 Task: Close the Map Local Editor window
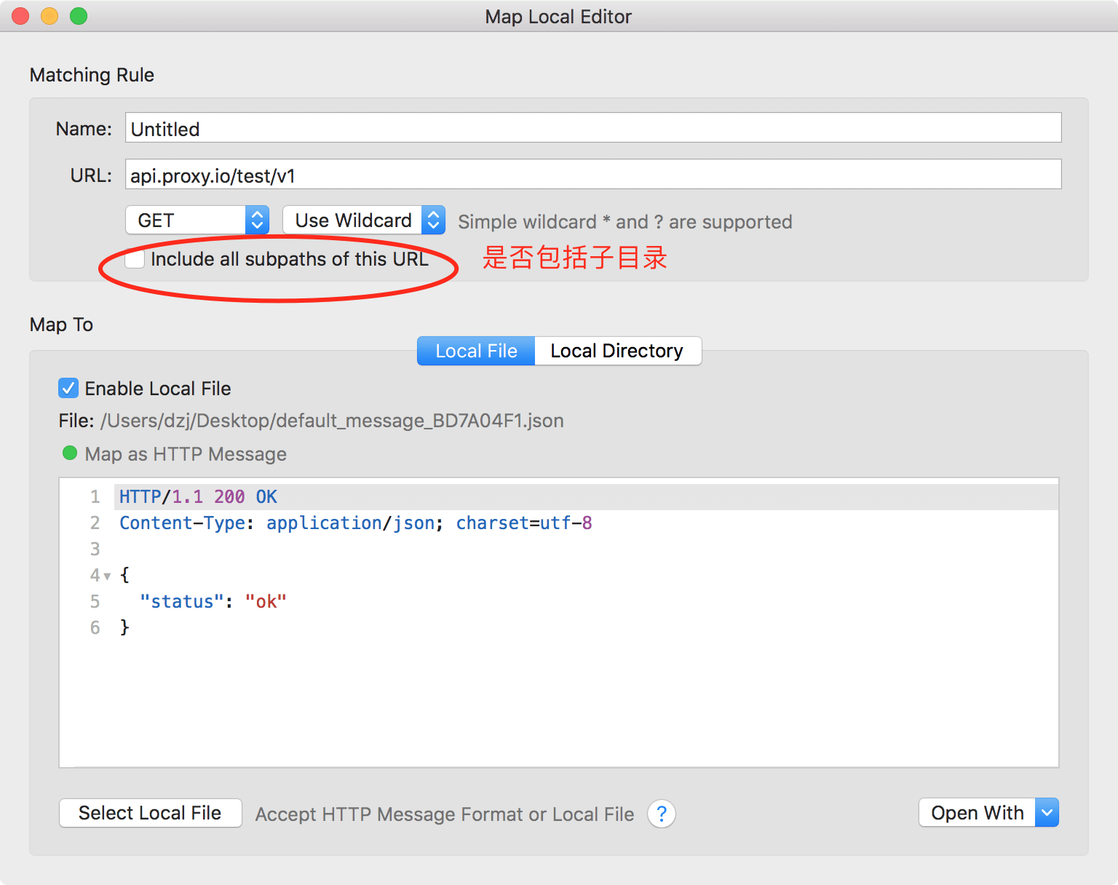(20, 16)
